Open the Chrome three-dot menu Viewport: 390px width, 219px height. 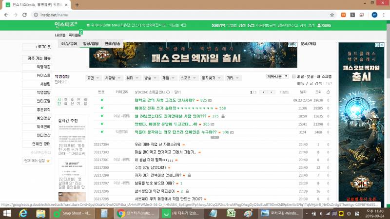384,15
